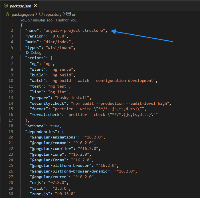This screenshot has width=200, height=198.
Task: Click "@angular/animations" dependency
Action: pyautogui.click(x=54, y=137)
